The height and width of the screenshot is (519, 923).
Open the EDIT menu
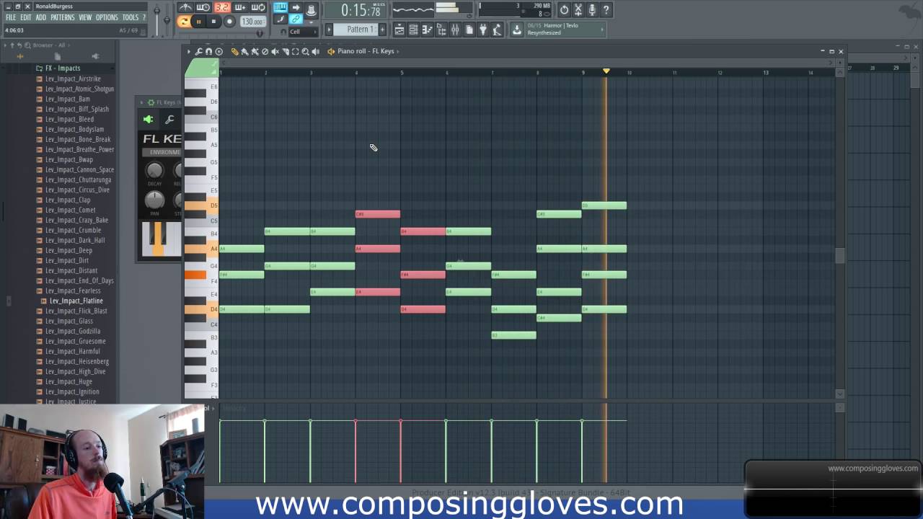[x=25, y=17]
